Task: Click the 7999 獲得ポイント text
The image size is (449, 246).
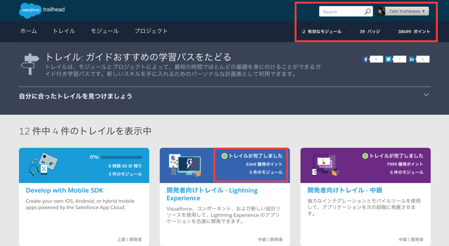Action: click(x=405, y=164)
